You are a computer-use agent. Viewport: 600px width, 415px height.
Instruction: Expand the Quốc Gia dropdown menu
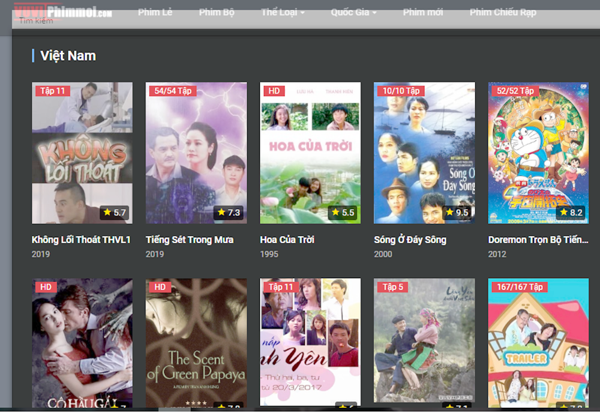pos(353,13)
